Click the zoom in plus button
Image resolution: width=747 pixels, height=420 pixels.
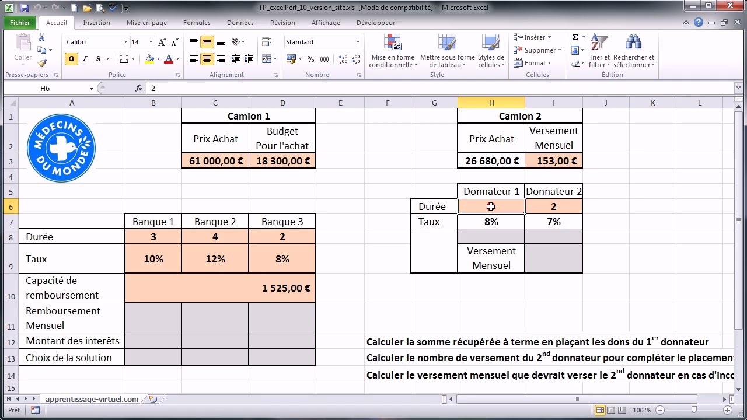(x=727, y=410)
